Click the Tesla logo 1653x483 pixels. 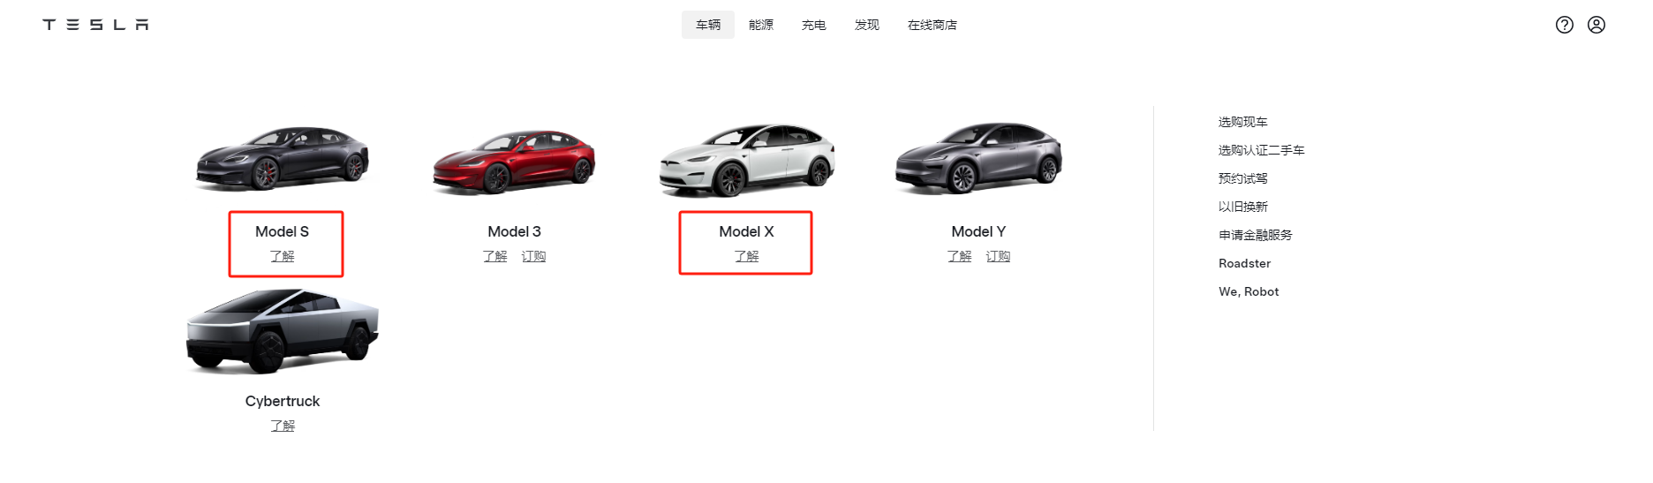[95, 25]
